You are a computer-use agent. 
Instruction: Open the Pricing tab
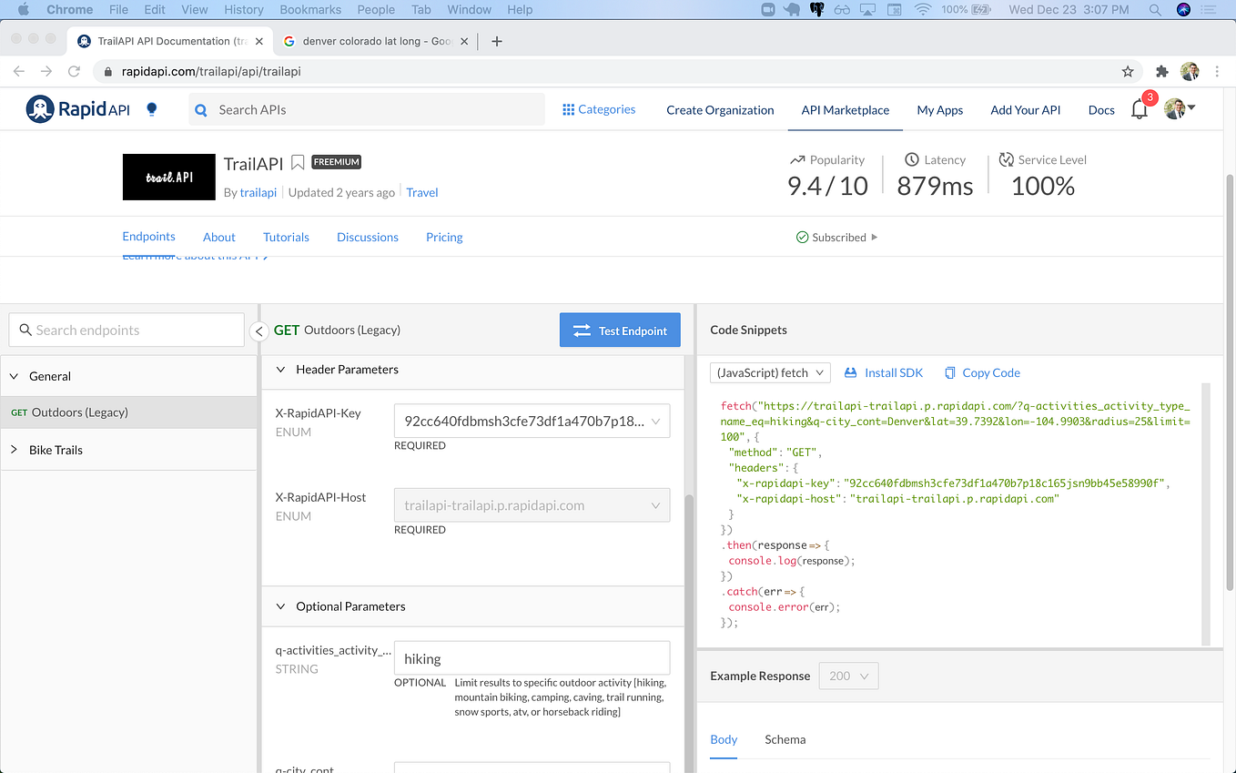tap(444, 237)
